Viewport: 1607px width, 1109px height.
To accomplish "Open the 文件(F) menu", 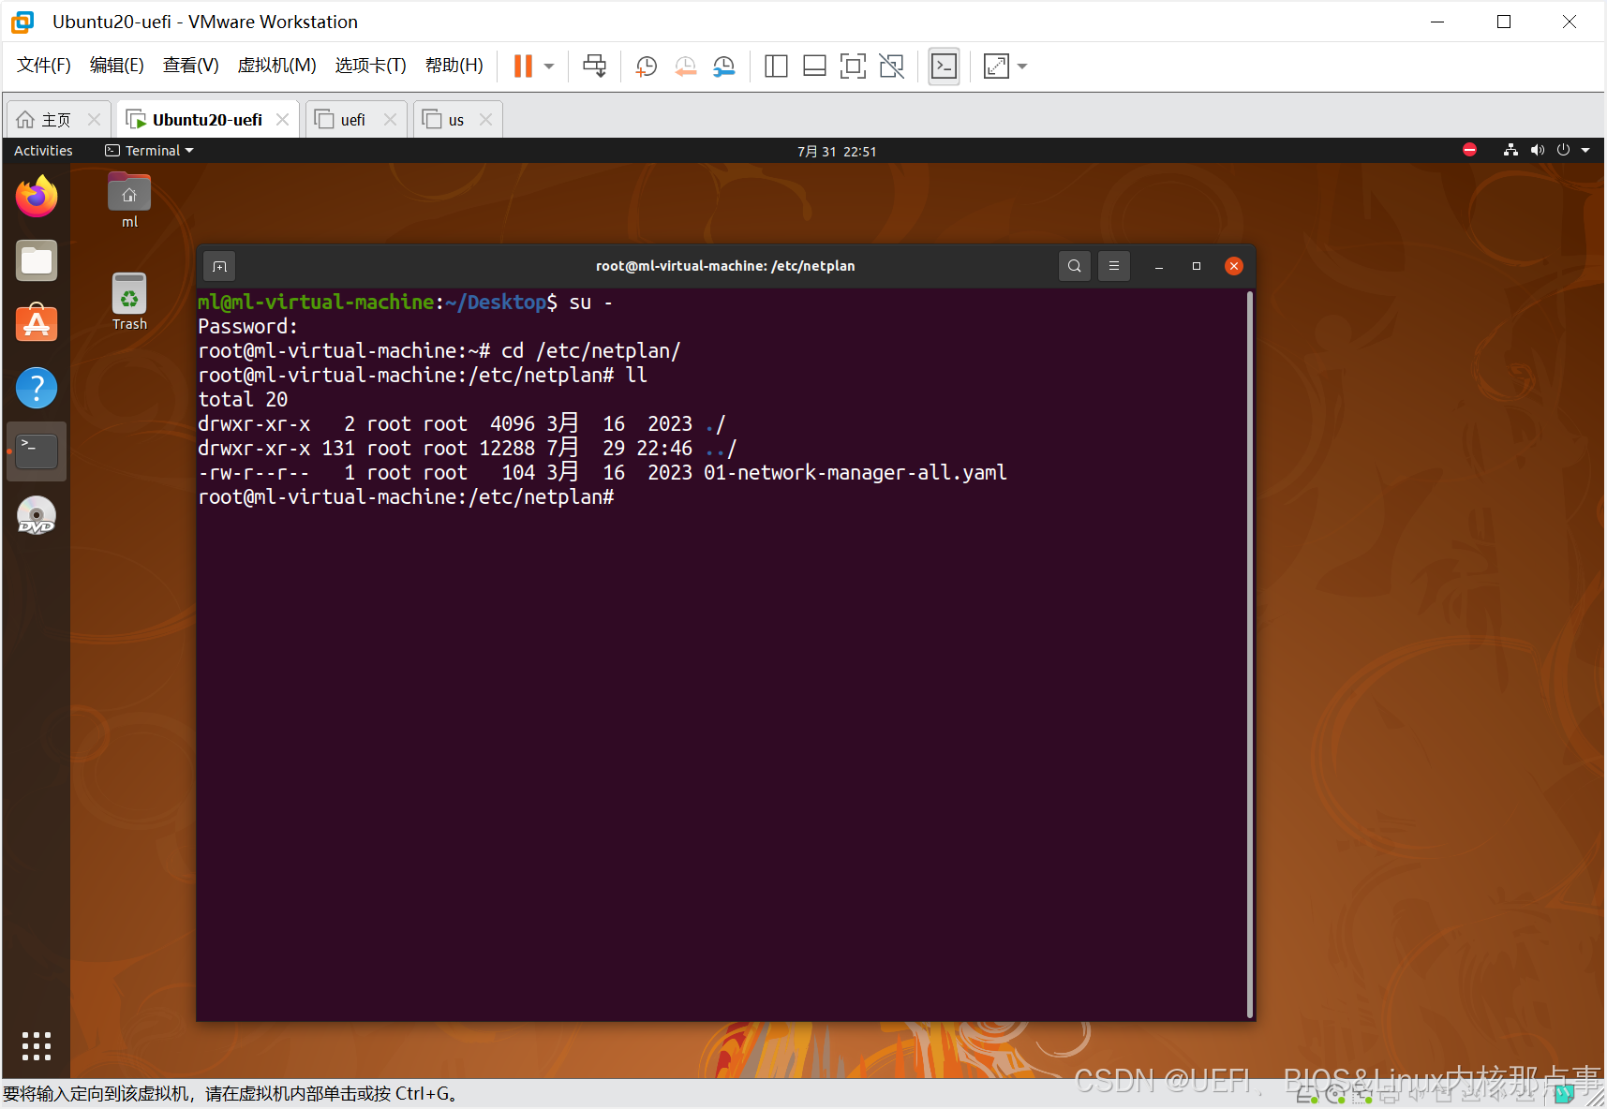I will click(x=44, y=65).
